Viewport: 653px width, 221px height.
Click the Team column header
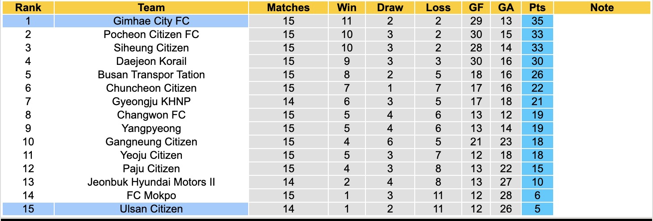coord(151,8)
